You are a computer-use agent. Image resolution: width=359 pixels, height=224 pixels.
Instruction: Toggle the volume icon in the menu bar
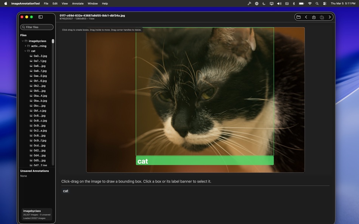279,3
